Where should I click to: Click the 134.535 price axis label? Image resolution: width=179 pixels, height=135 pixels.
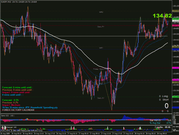click(x=176, y=34)
